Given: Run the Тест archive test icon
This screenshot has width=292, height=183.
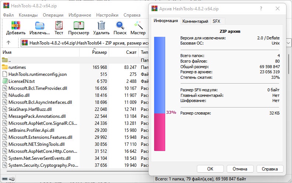Looking at the screenshot, I should pos(59,25).
